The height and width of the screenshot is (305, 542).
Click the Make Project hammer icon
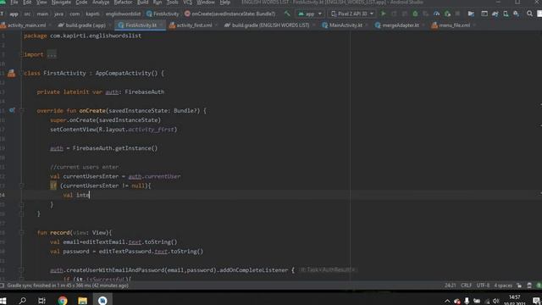[x=287, y=14]
